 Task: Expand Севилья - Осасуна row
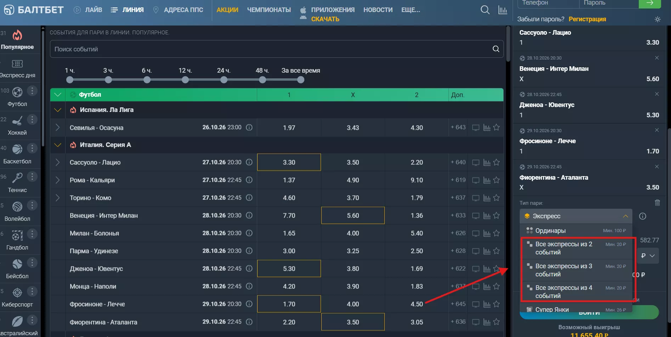point(58,127)
